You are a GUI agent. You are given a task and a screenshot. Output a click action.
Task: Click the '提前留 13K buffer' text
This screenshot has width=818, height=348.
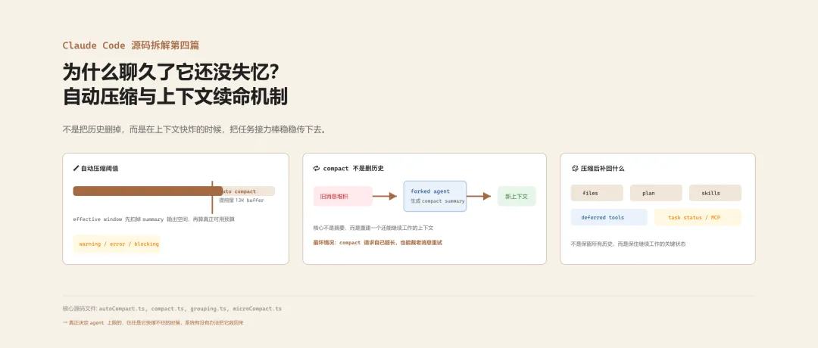tap(241, 200)
